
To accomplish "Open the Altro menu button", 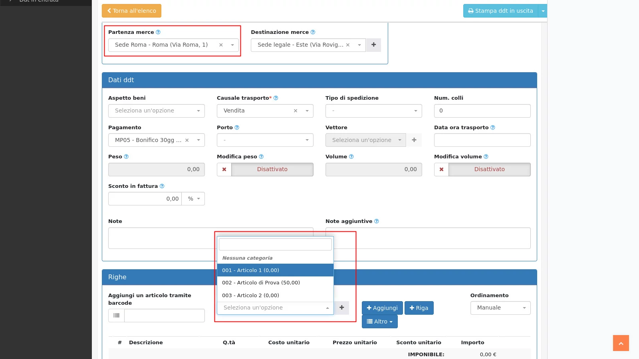I will click(380, 322).
